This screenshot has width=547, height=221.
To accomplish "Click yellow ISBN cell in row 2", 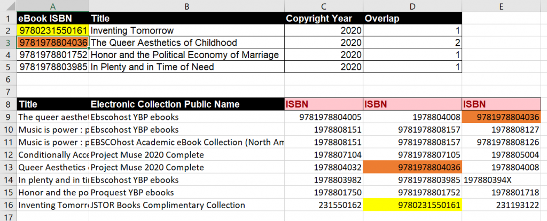I will pos(53,30).
